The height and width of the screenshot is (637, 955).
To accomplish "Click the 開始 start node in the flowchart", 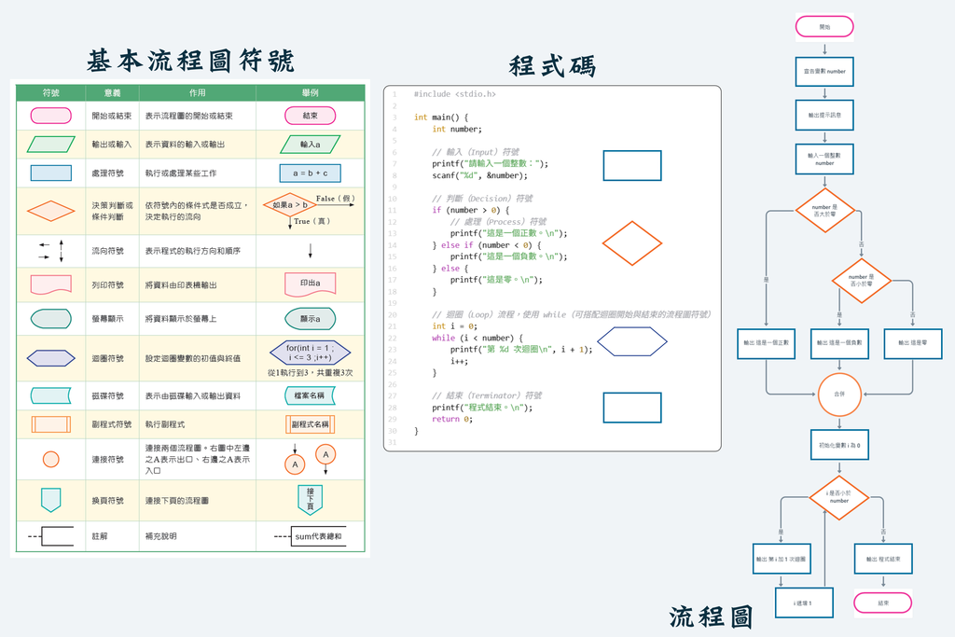I will pyautogui.click(x=824, y=26).
